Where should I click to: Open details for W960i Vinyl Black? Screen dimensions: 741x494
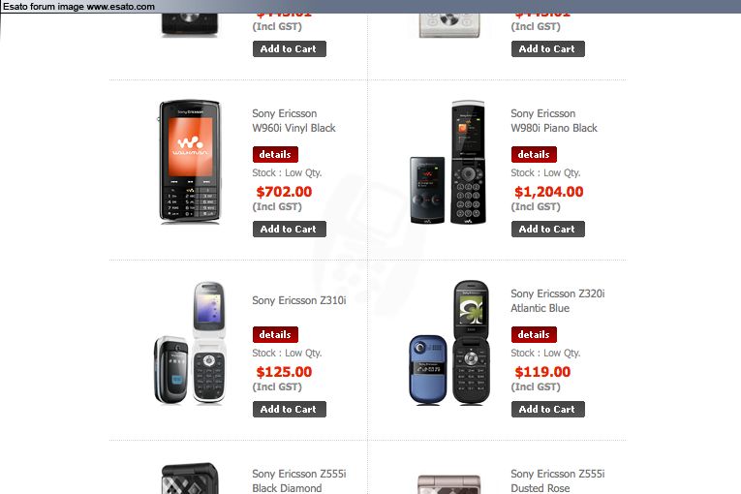point(275,155)
